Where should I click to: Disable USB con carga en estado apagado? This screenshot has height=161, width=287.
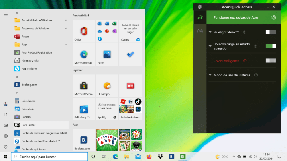coord(271,46)
